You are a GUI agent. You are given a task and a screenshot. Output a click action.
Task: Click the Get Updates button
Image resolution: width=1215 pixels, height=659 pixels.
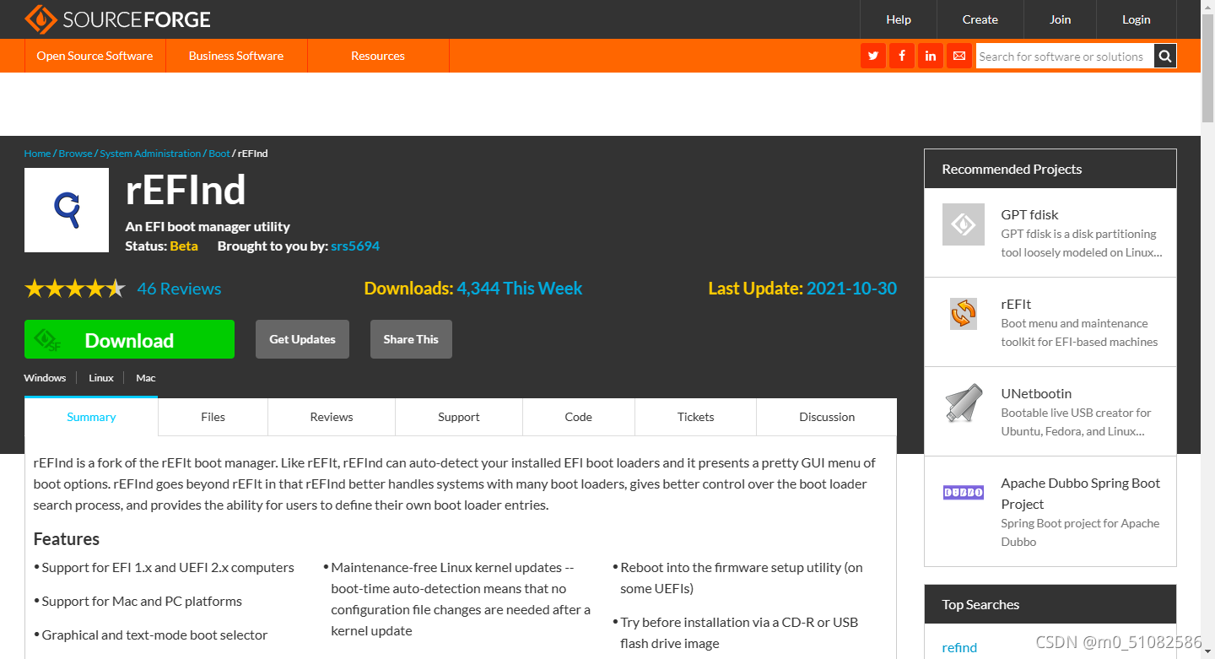point(302,339)
